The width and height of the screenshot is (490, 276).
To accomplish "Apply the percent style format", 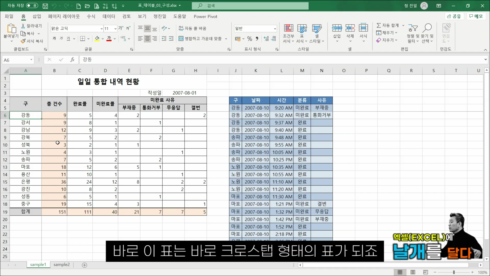I will point(250,39).
